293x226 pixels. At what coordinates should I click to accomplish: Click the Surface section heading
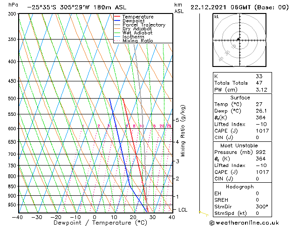(240, 98)
